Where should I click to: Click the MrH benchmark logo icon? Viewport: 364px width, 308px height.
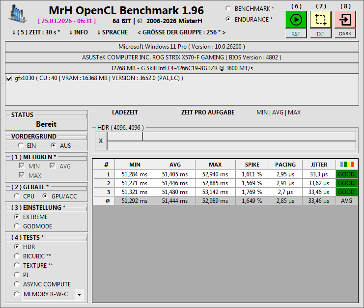click(x=18, y=14)
